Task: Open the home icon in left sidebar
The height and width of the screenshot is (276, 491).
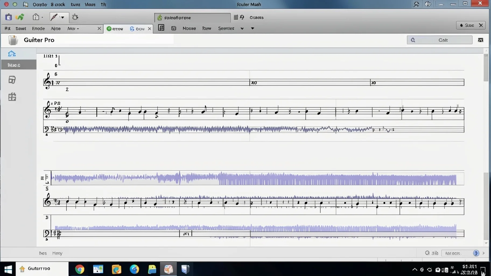Action: [x=12, y=54]
